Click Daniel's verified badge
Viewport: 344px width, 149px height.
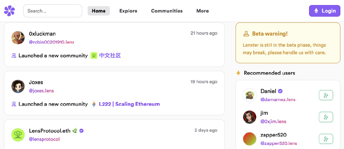click(280, 91)
